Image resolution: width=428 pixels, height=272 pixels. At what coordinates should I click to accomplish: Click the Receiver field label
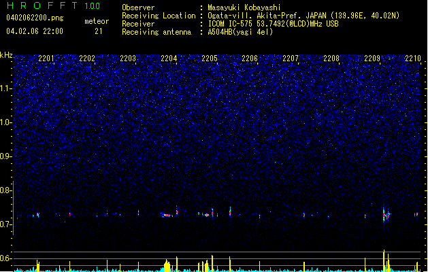(x=138, y=24)
